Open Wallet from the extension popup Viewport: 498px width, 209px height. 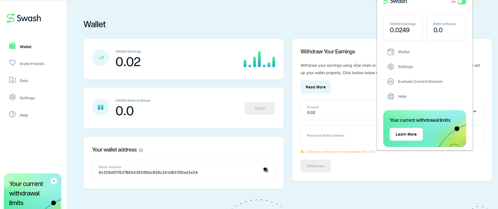(x=404, y=52)
